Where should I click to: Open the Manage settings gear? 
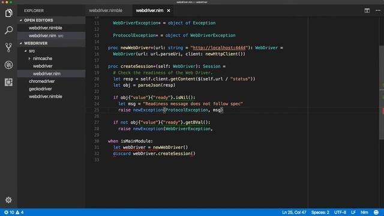(x=8, y=200)
